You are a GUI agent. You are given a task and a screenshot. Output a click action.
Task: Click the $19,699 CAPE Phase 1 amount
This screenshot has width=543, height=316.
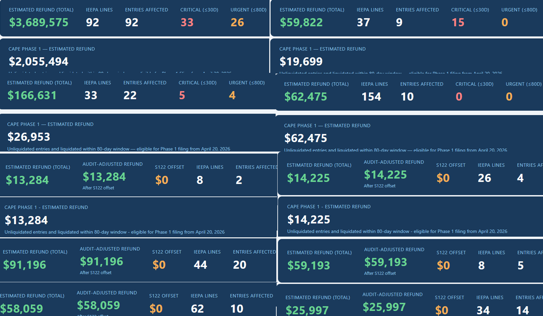coord(301,61)
